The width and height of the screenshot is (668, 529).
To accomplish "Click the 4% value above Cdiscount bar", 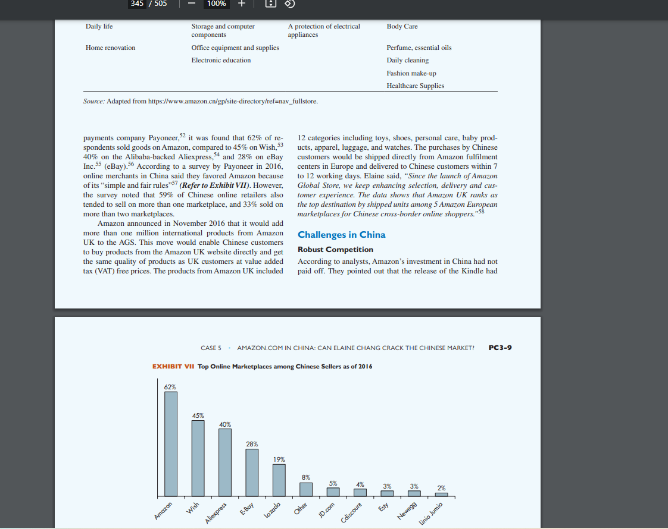I will 360,484.
